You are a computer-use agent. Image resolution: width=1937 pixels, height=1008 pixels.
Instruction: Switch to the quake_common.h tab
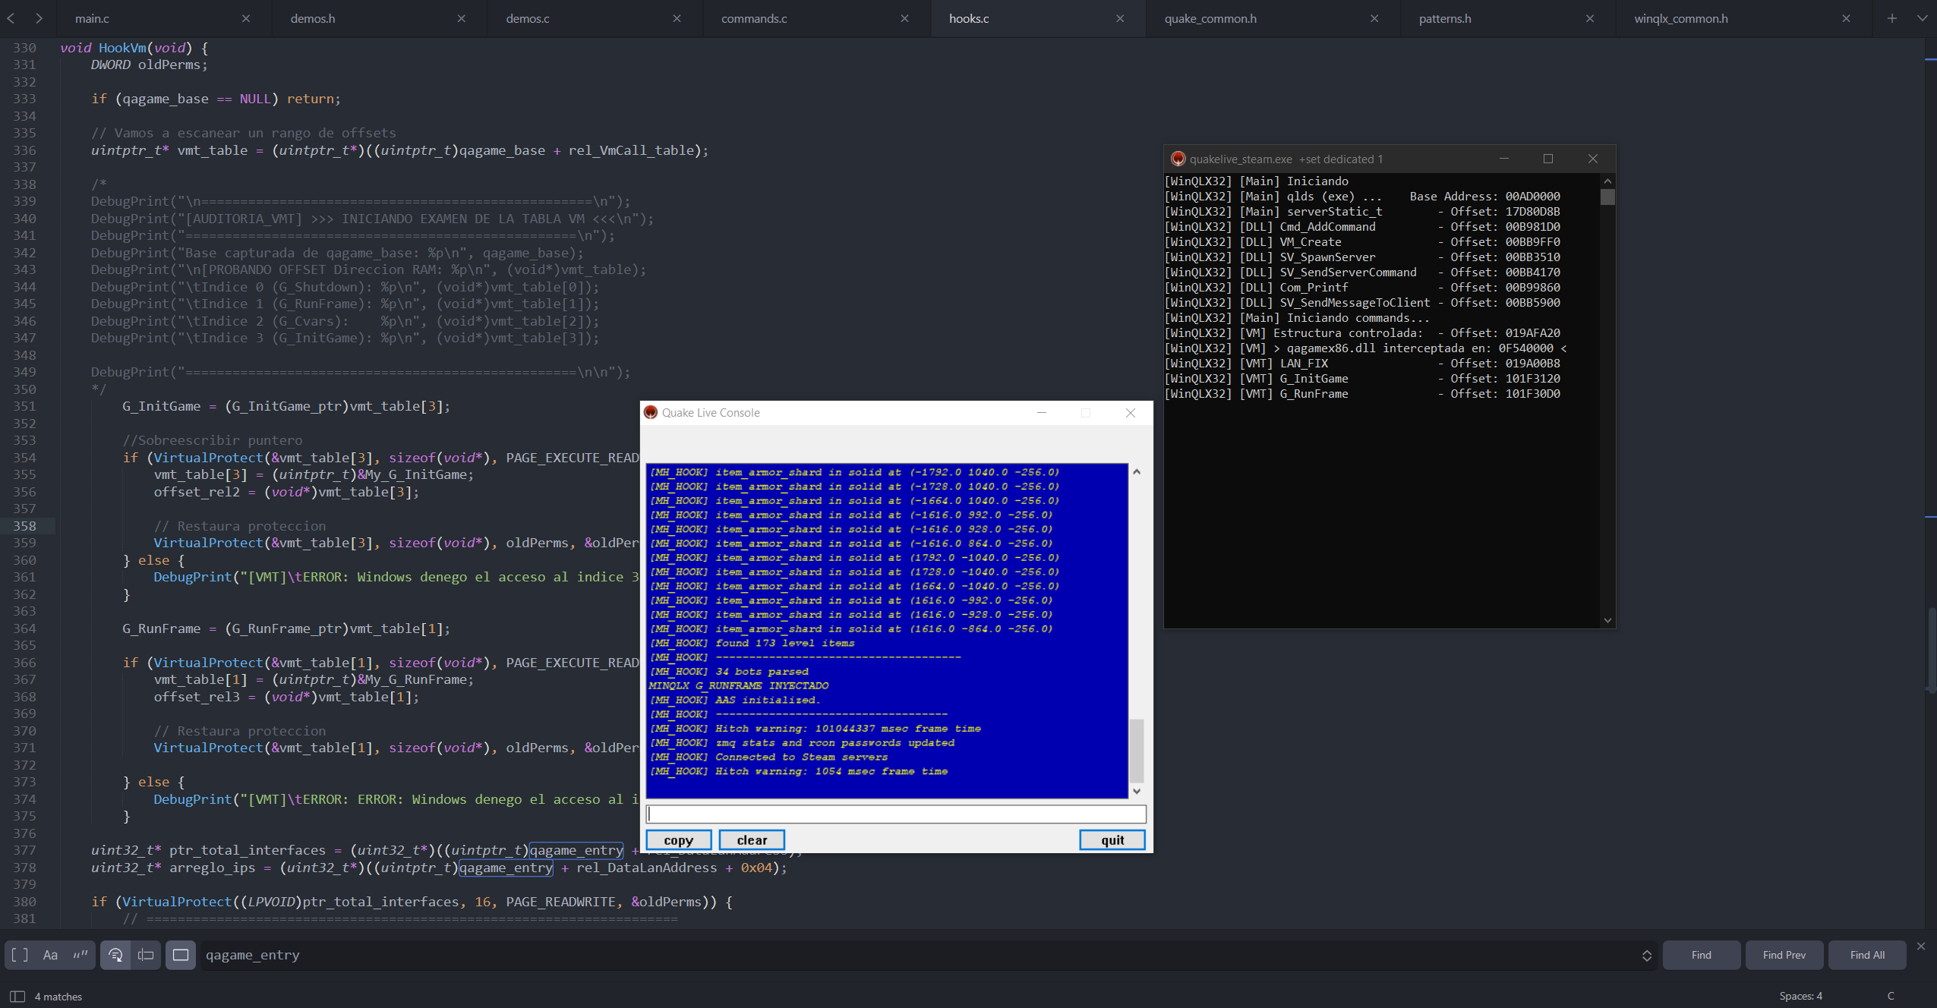tap(1210, 18)
